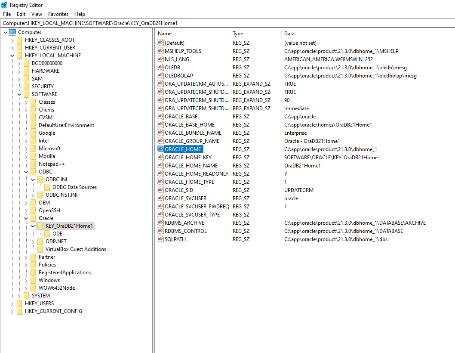The height and width of the screenshot is (353, 455).
Task: Expand the Microsoft key node
Action: click(x=26, y=149)
